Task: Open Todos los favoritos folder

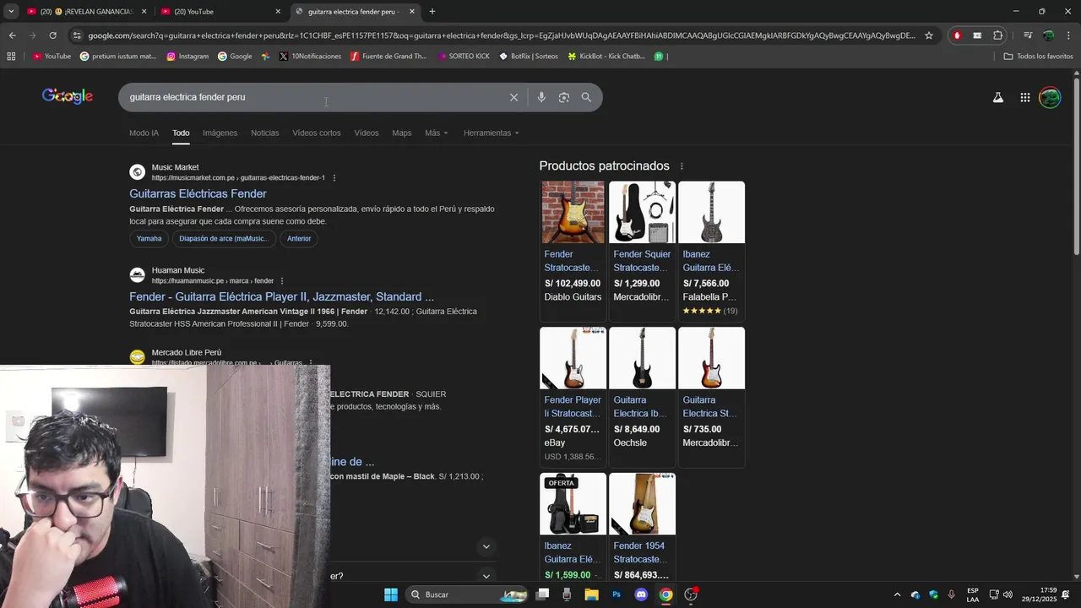Action: coord(1038,57)
